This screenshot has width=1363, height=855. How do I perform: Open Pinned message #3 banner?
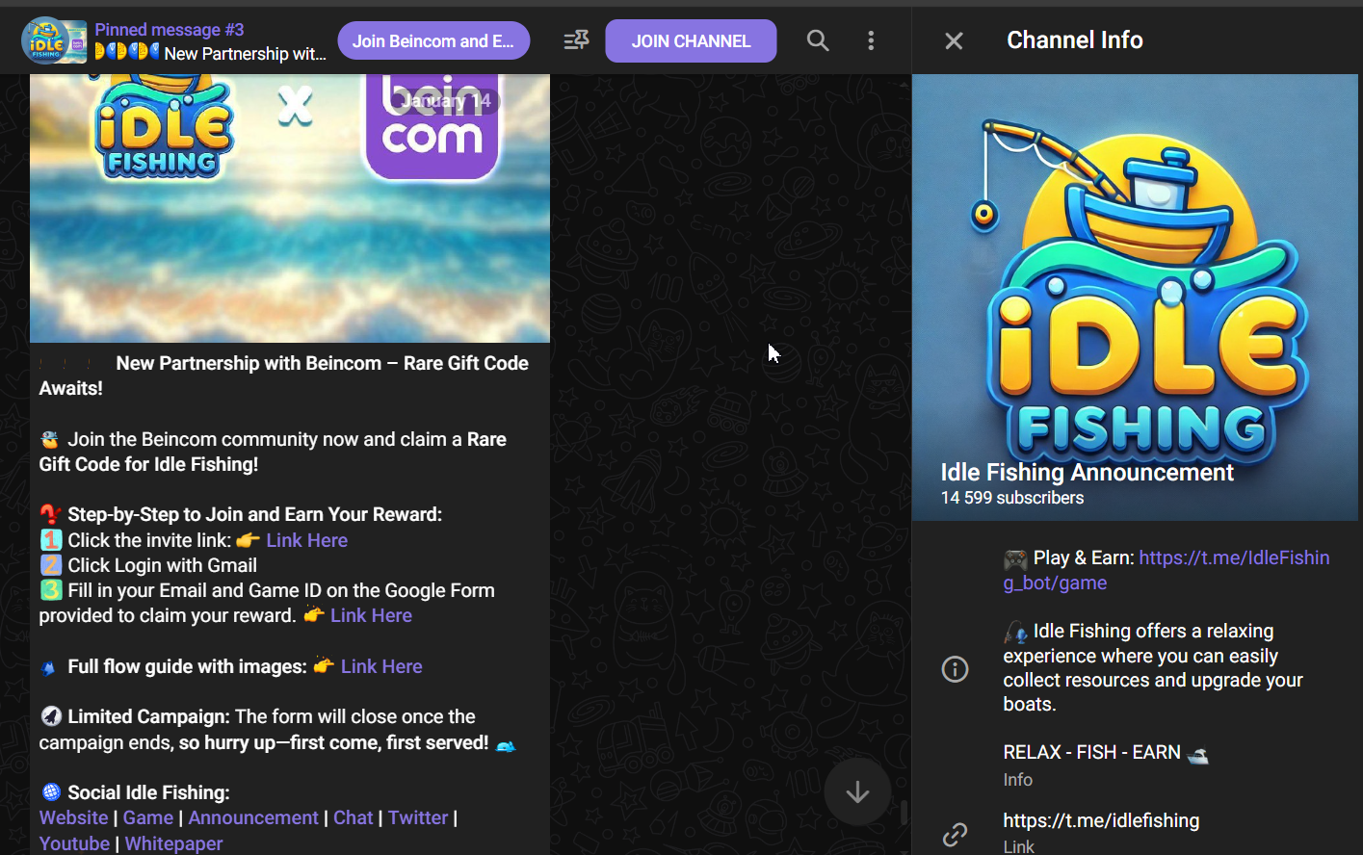tap(210, 41)
